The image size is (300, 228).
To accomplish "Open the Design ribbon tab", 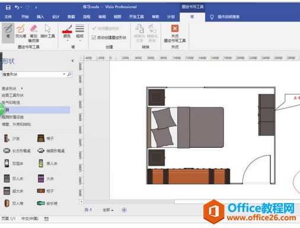I will click(x=56, y=17).
